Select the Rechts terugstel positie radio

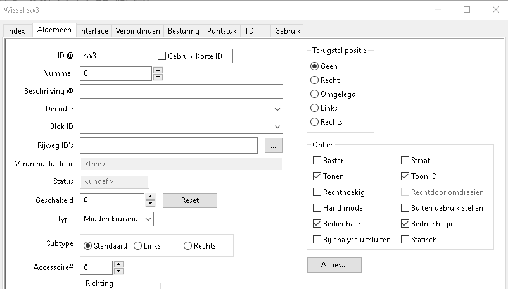[315, 122]
